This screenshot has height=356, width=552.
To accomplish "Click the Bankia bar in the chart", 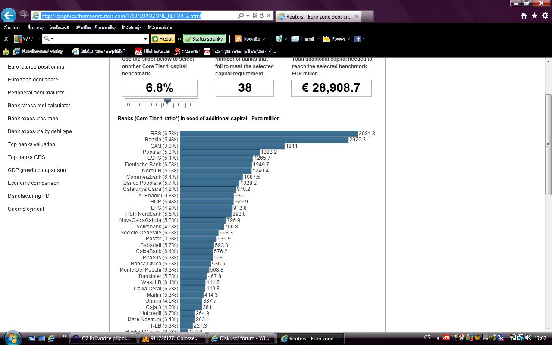I will (264, 140).
